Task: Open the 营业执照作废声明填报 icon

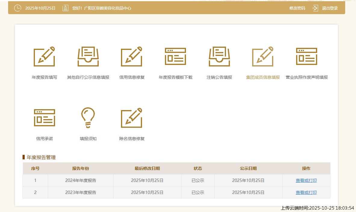Action: 307,57
